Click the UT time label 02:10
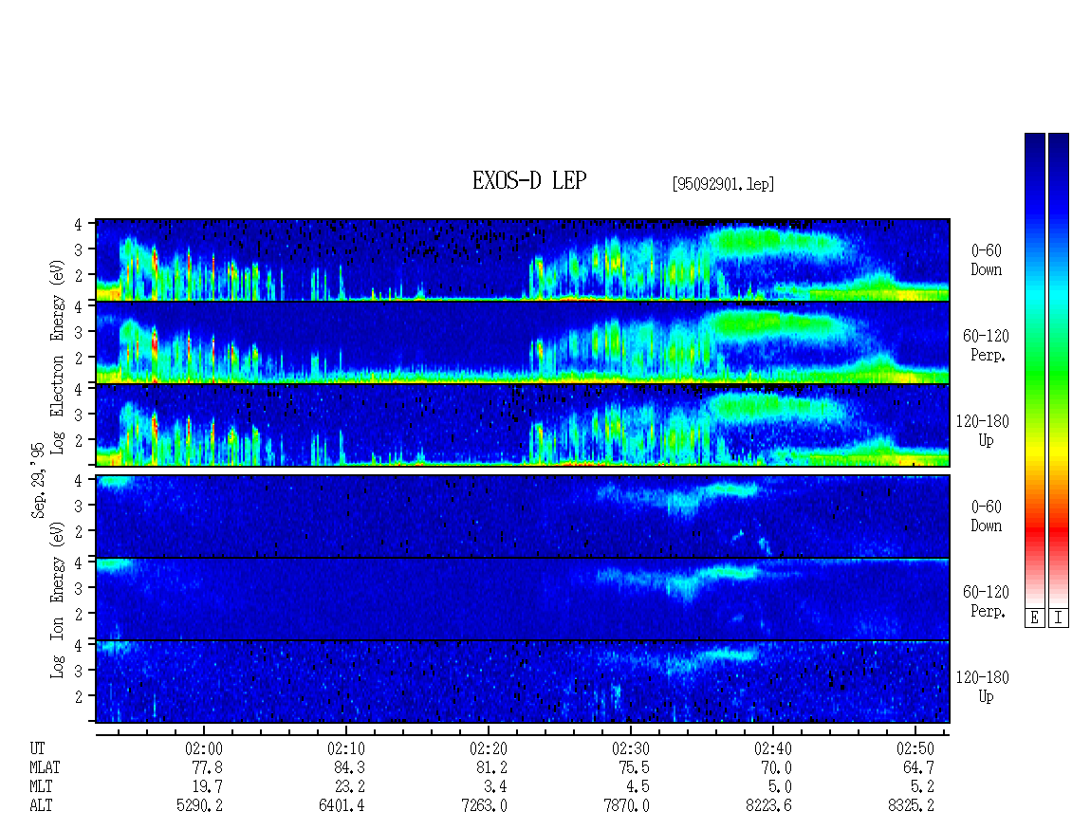 click(346, 748)
